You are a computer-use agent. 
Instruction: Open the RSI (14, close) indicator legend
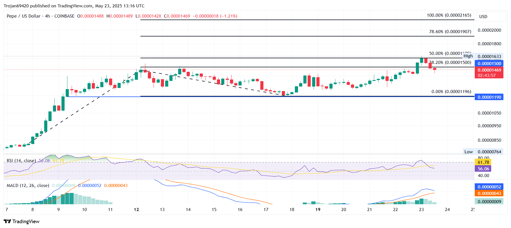click(21, 161)
